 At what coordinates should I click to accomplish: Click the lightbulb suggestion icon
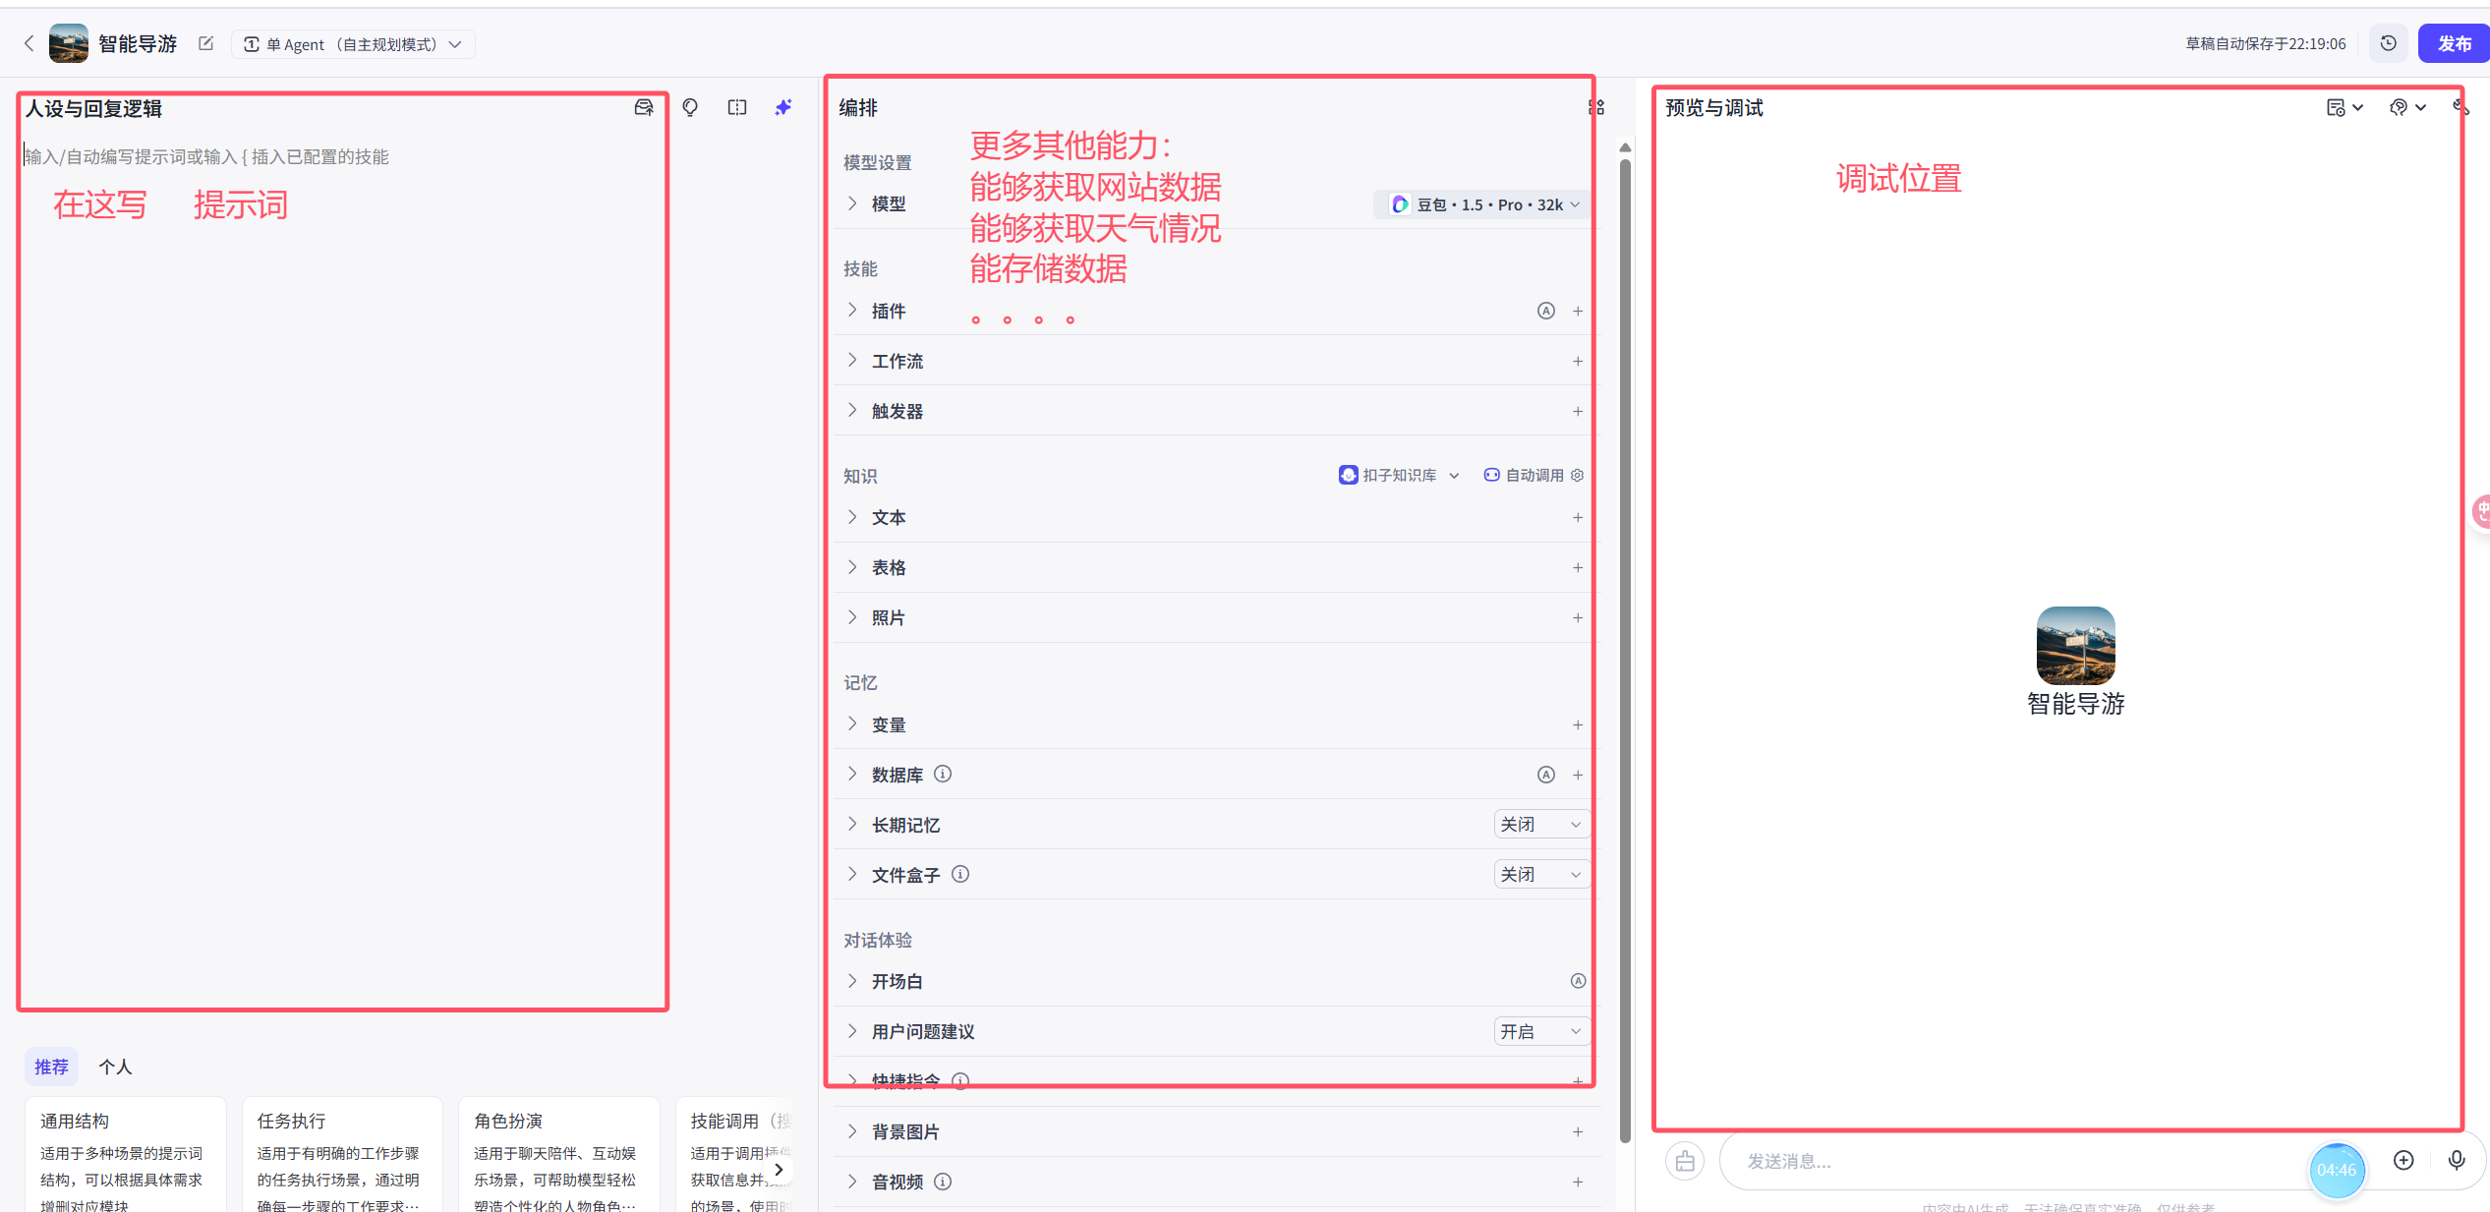(690, 107)
